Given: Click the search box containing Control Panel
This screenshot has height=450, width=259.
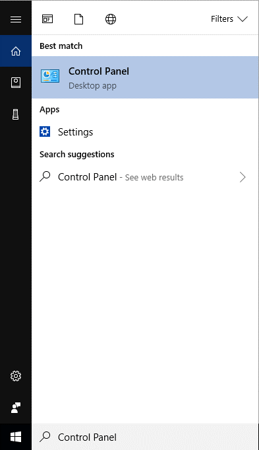Looking at the screenshot, I should pos(145,437).
